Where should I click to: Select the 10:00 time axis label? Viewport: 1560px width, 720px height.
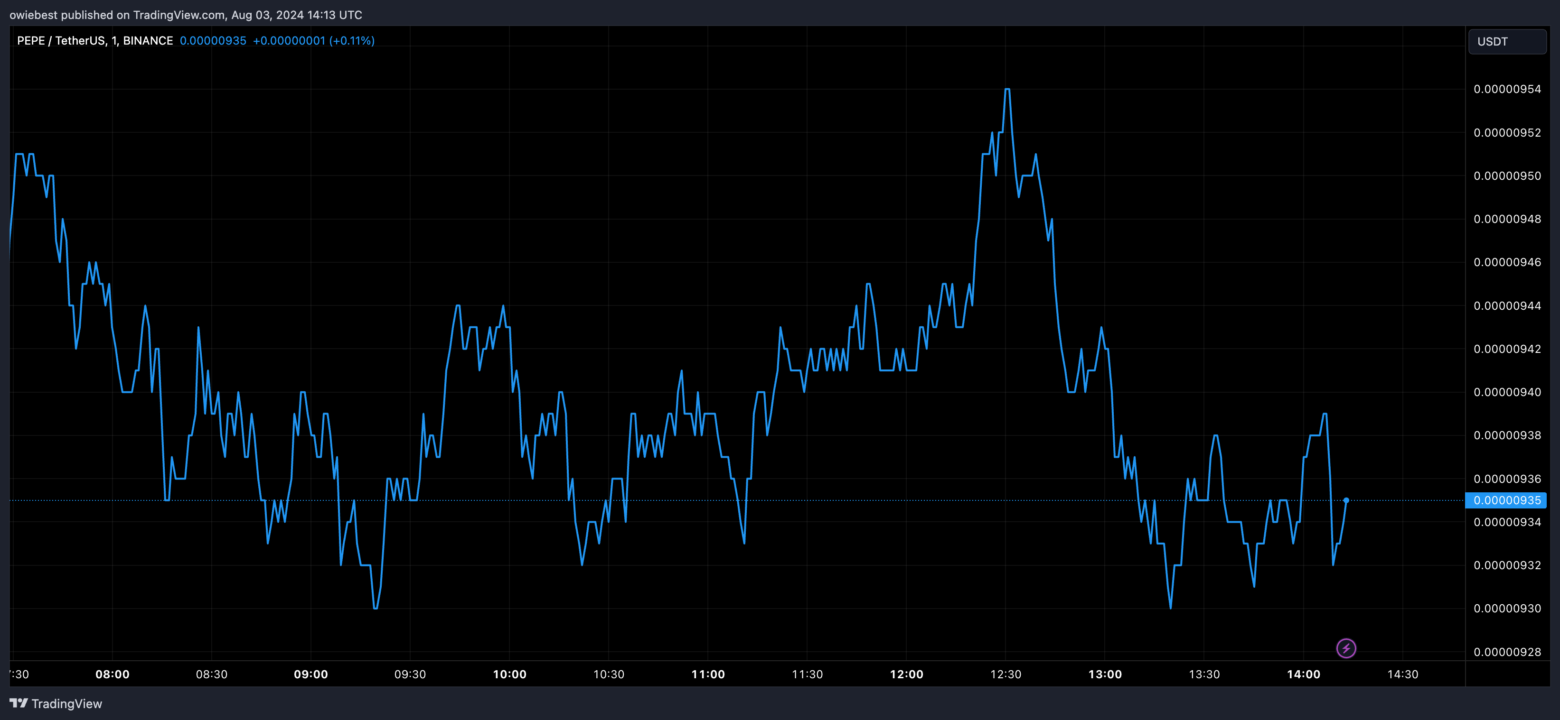509,674
